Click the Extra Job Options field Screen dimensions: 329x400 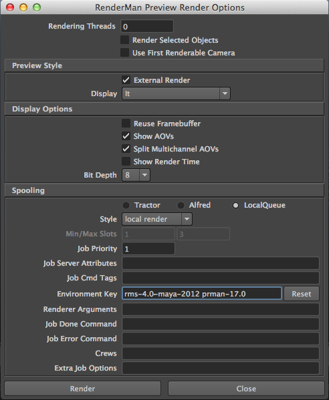click(221, 368)
